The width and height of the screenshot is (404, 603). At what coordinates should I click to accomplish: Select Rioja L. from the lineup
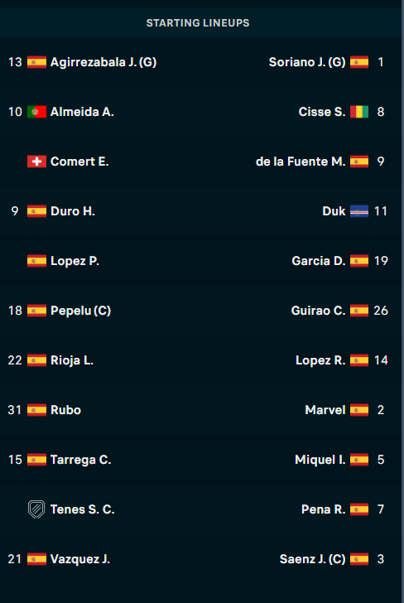coord(72,360)
